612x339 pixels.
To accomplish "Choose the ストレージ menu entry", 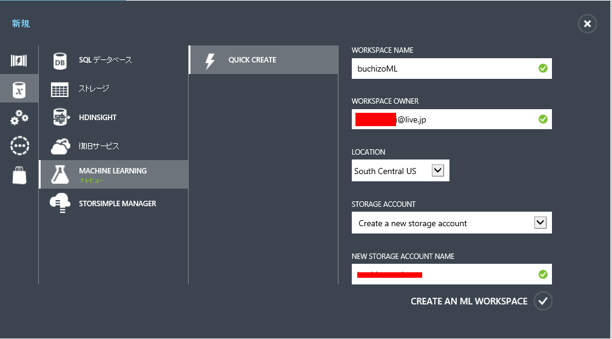I will coord(93,89).
